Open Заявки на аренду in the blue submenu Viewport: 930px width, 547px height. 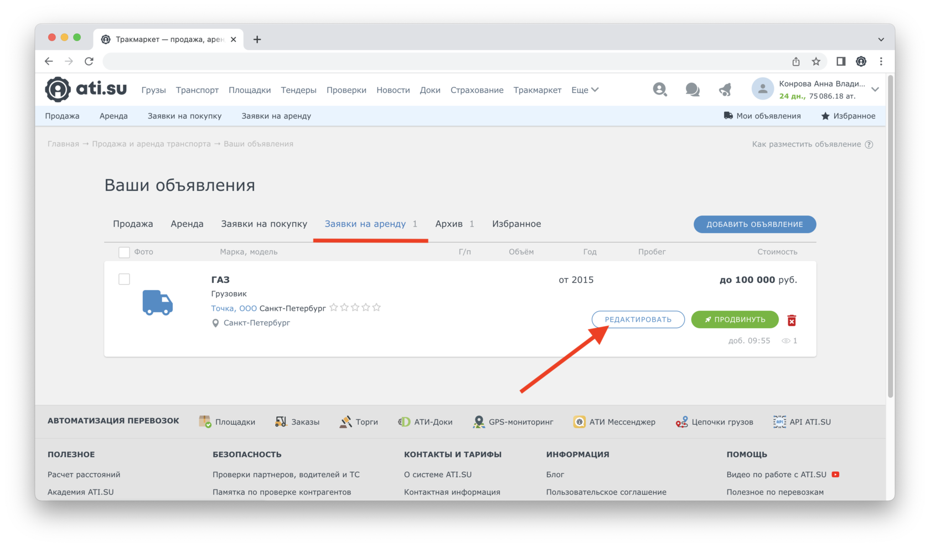click(276, 116)
